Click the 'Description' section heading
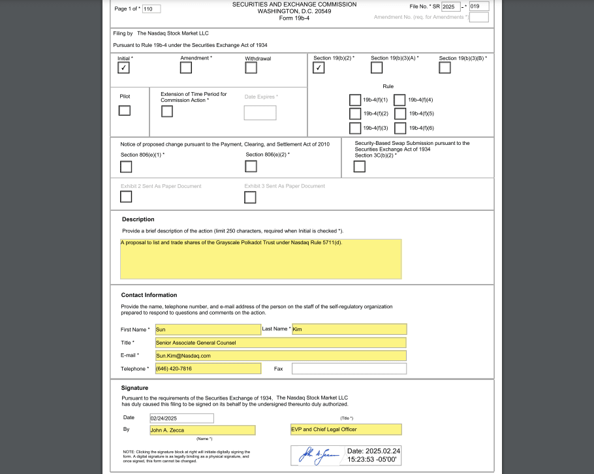The width and height of the screenshot is (594, 474). click(138, 219)
